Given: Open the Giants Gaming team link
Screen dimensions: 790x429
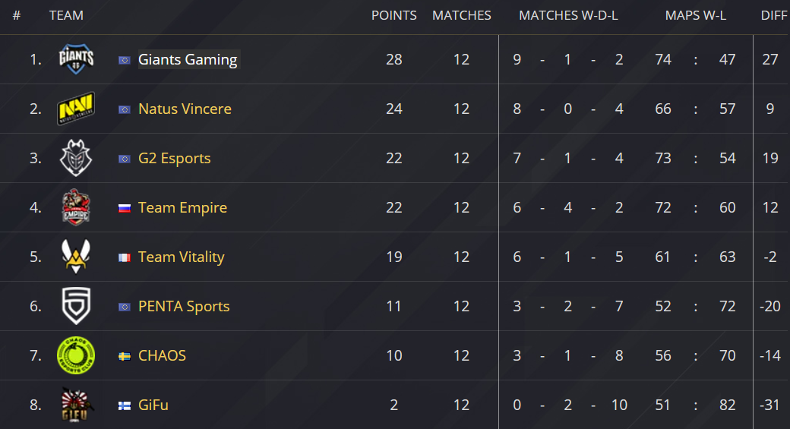Looking at the screenshot, I should (x=188, y=59).
